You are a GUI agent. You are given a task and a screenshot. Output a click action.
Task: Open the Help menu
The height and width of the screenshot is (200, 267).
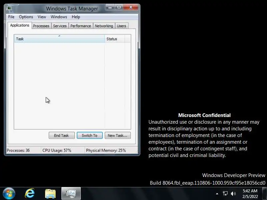pos(76,17)
